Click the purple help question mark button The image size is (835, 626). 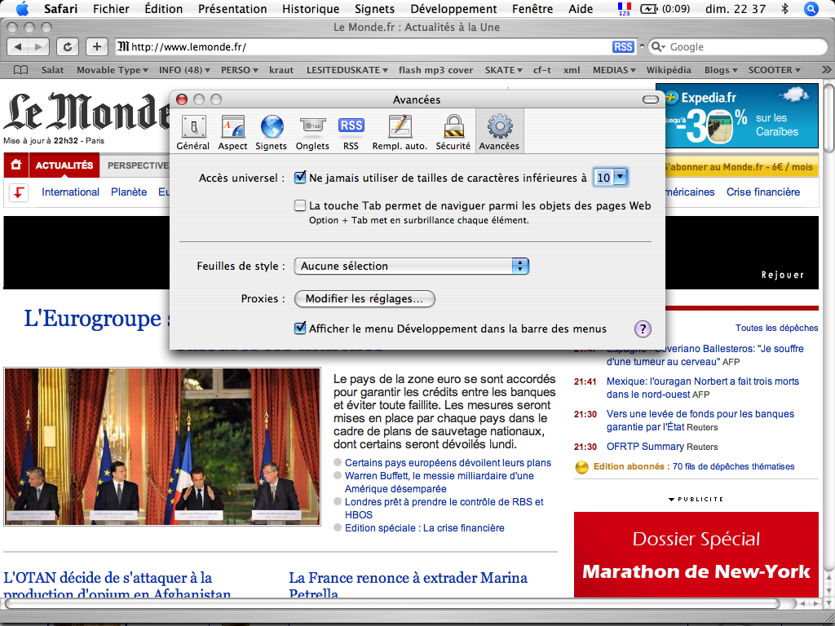tap(643, 329)
